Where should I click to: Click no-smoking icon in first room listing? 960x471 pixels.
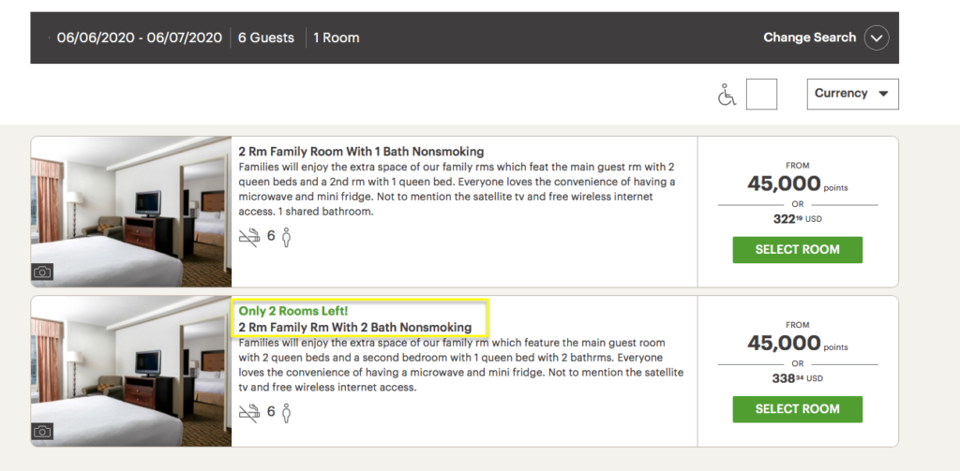click(x=249, y=237)
